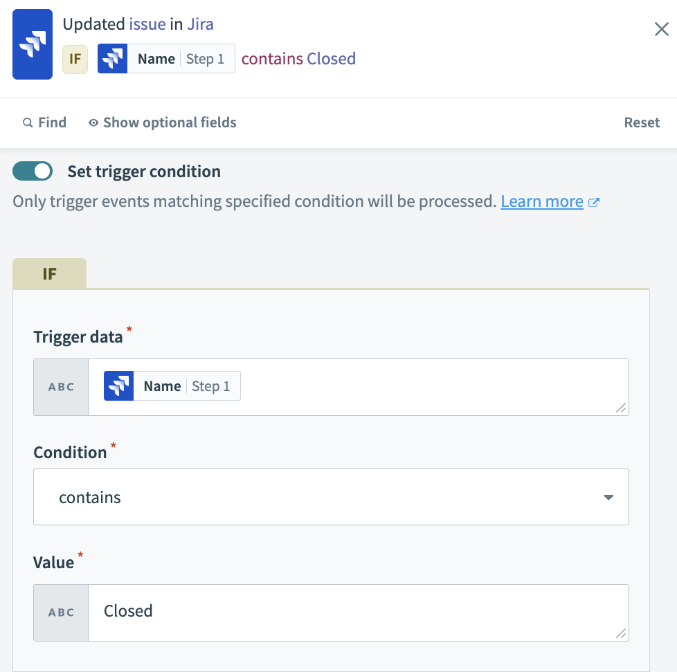Select the IF tab
The image size is (677, 672).
point(49,273)
